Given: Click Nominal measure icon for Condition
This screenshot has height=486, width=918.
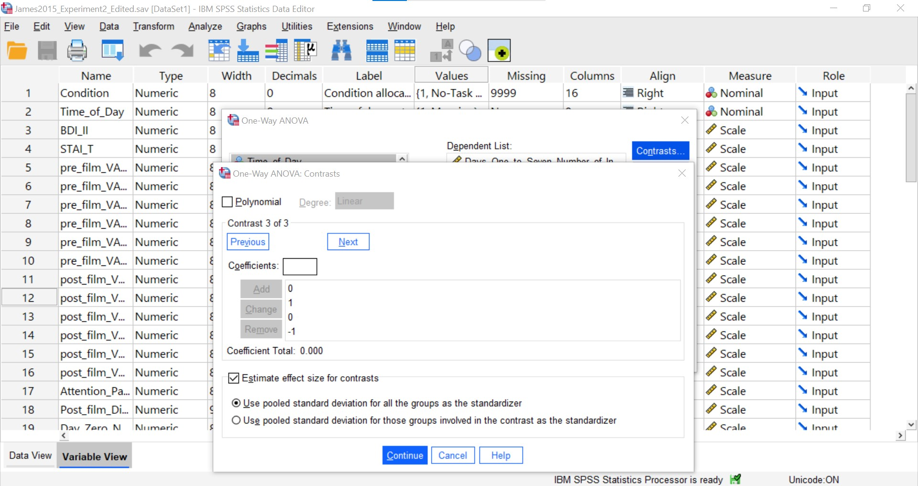Looking at the screenshot, I should 711,93.
